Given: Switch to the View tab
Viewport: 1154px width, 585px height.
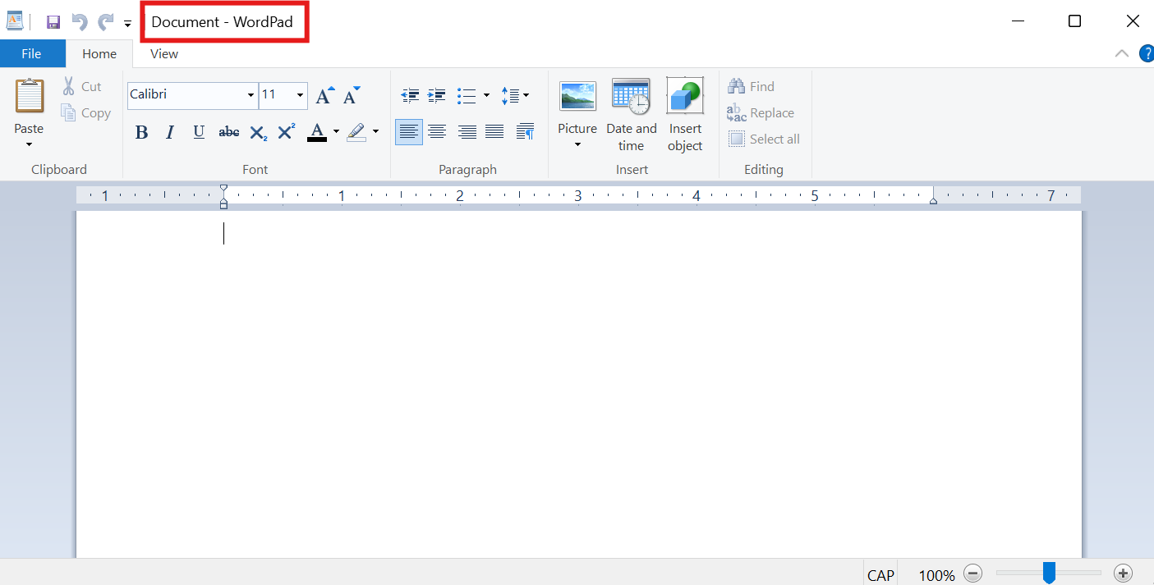Looking at the screenshot, I should 164,54.
